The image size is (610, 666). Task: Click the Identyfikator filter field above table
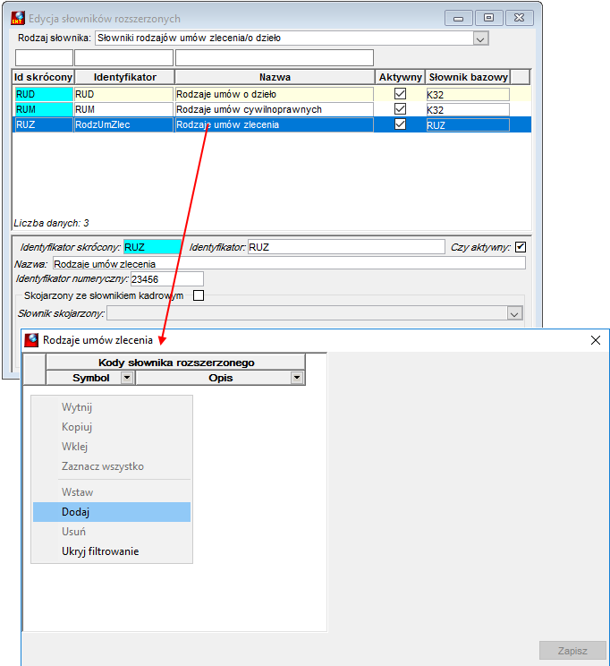[x=124, y=57]
